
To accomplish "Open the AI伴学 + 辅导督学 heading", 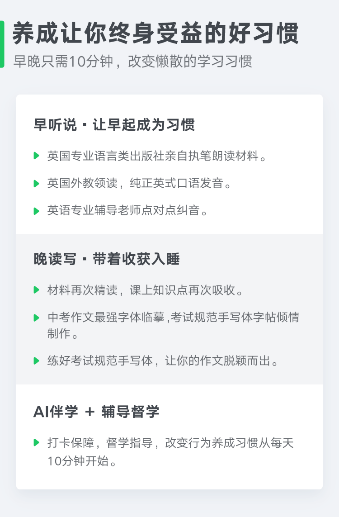I will (96, 412).
